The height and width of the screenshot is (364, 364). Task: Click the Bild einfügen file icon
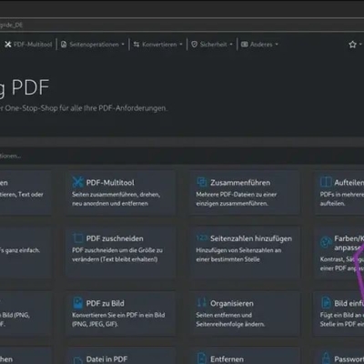point(326,303)
